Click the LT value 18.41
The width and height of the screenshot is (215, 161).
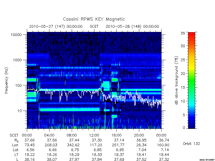click(x=141, y=155)
